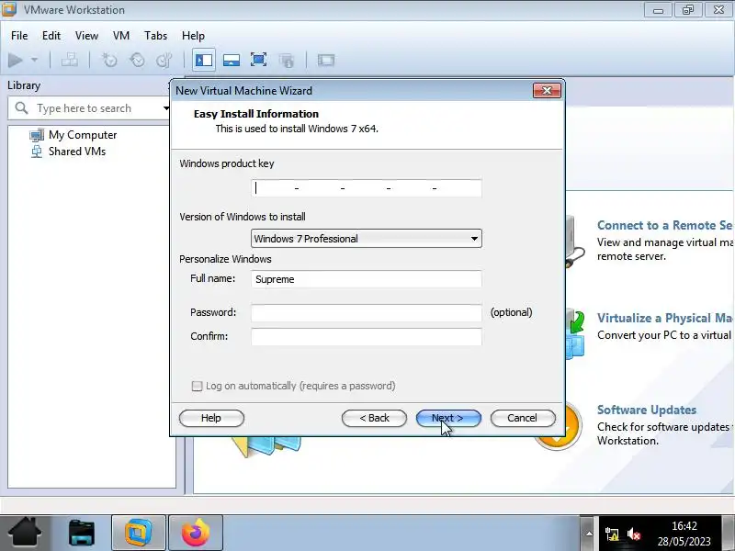The image size is (735, 551).
Task: Click the Cancel button
Action: tap(523, 418)
